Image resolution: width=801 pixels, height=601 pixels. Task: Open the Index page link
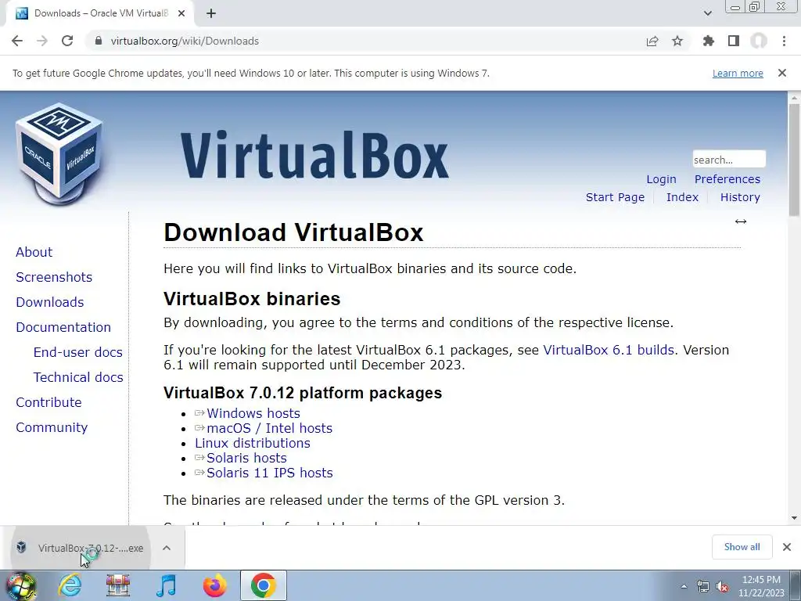(682, 197)
